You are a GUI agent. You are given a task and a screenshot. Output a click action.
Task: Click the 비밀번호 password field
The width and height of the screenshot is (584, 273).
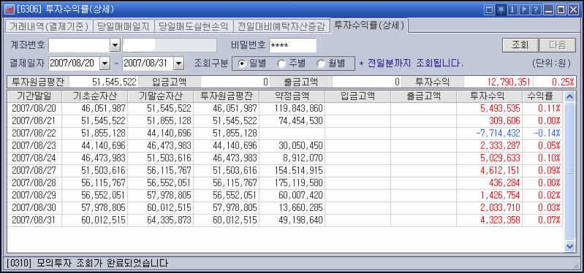tap(293, 46)
